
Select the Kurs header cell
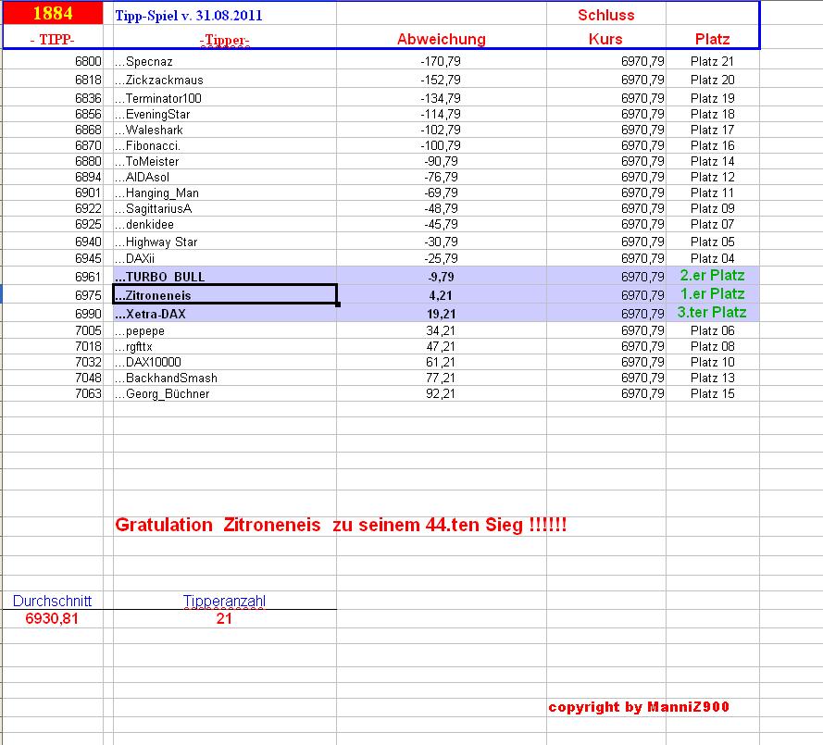point(605,39)
